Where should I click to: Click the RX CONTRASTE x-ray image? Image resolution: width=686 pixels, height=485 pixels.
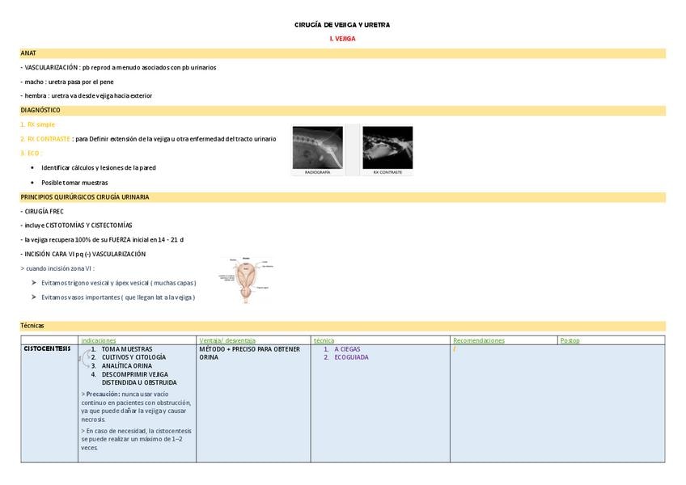[387, 147]
